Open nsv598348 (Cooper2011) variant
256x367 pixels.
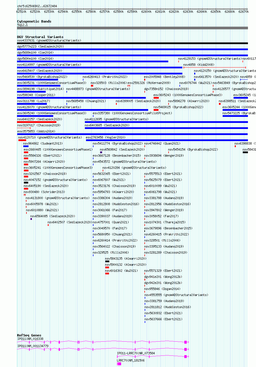[36, 95]
